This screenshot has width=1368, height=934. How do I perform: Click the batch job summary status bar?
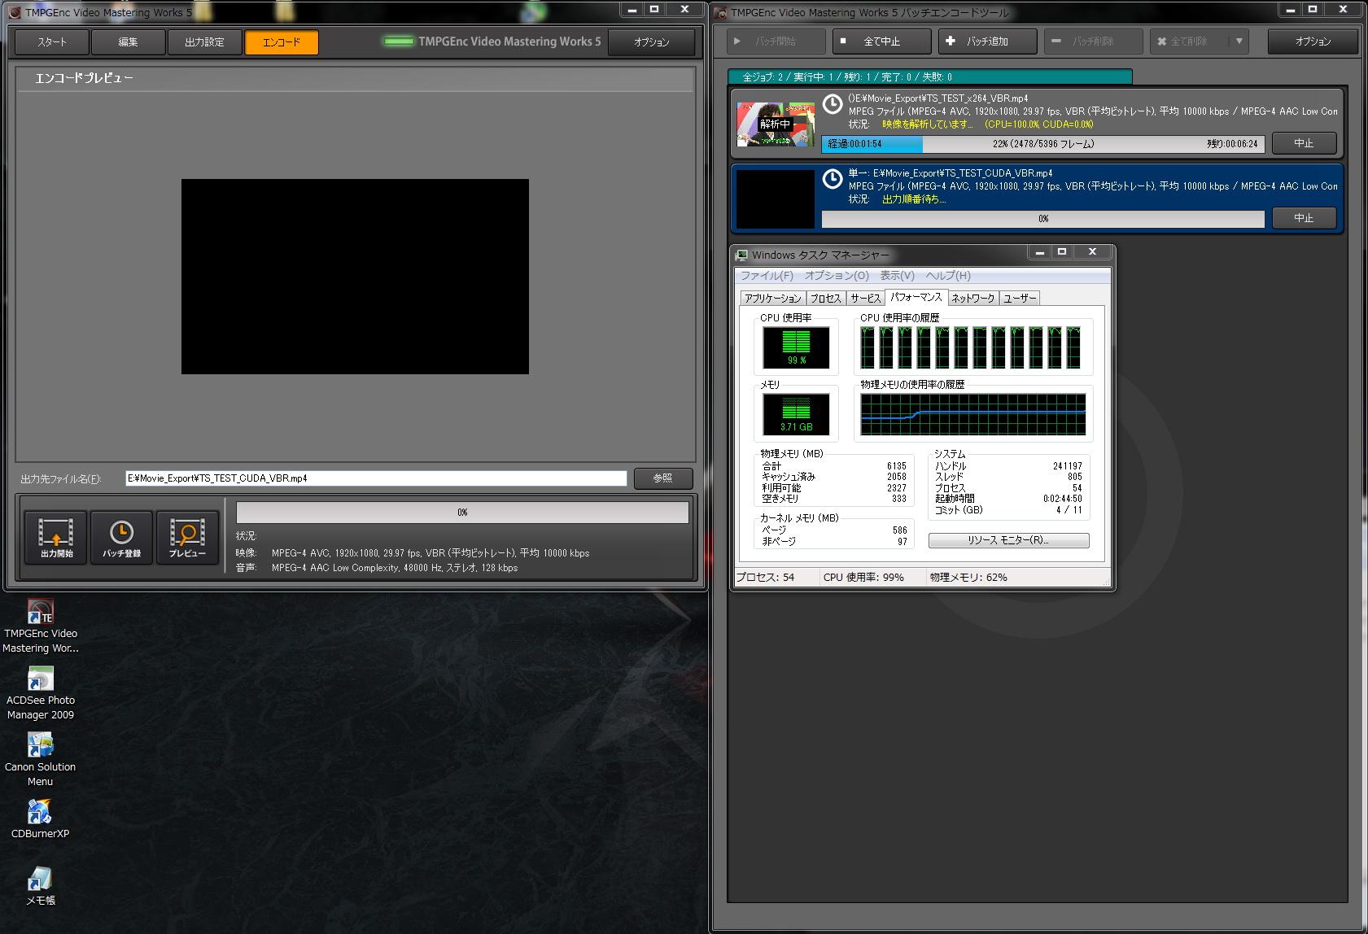click(x=929, y=76)
